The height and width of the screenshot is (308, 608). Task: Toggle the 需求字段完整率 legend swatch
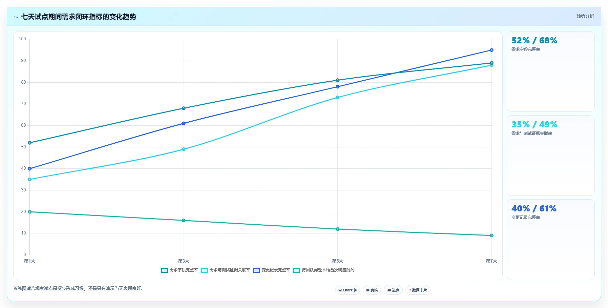[x=164, y=270]
